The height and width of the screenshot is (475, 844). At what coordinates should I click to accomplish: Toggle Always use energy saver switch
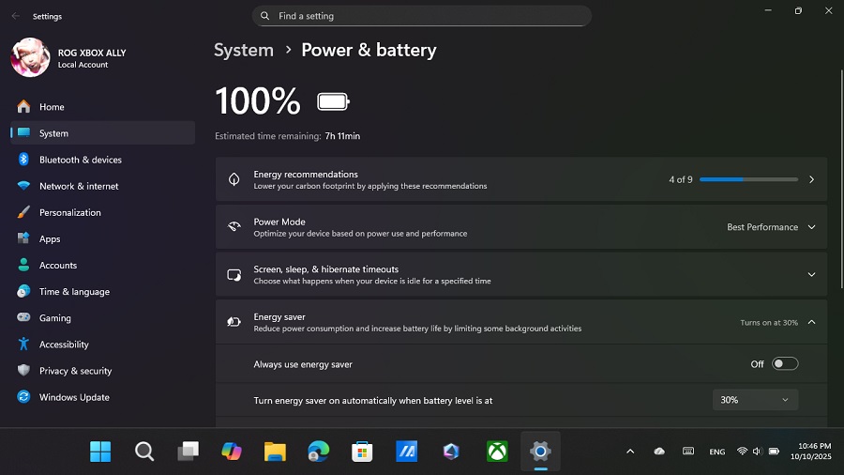785,364
